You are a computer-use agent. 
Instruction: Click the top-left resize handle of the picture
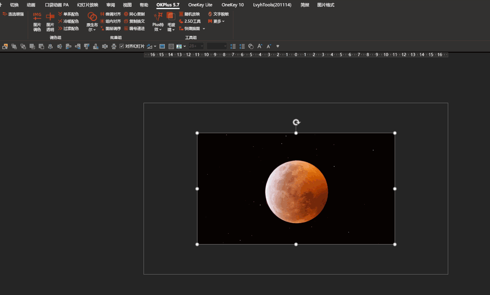pyautogui.click(x=197, y=133)
